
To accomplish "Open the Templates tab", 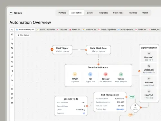I will point(103,13).
